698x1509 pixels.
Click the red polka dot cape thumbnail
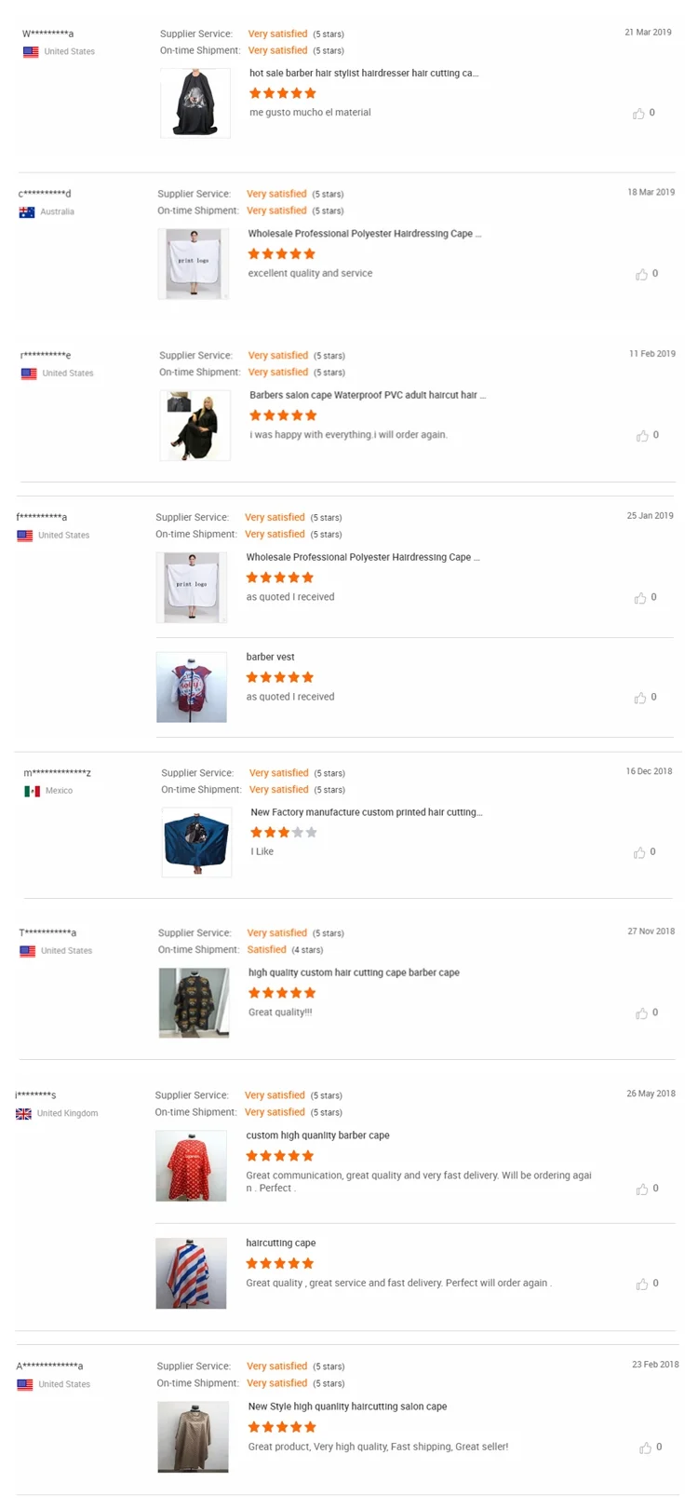pos(191,1166)
